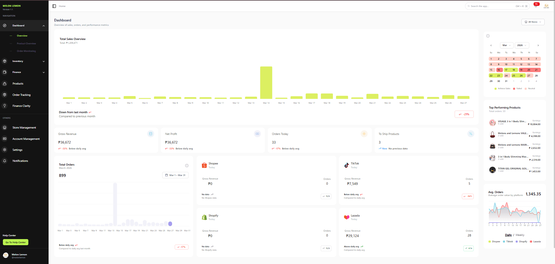
Task: Open the month dropdown showing Mar
Action: click(506, 45)
